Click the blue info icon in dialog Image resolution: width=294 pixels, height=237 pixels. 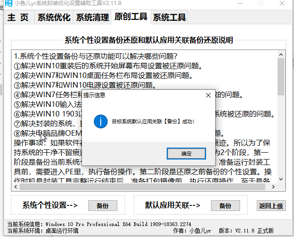coord(100,121)
